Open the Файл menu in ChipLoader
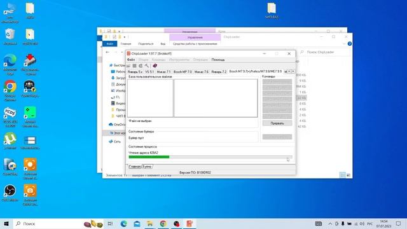 click(131, 60)
